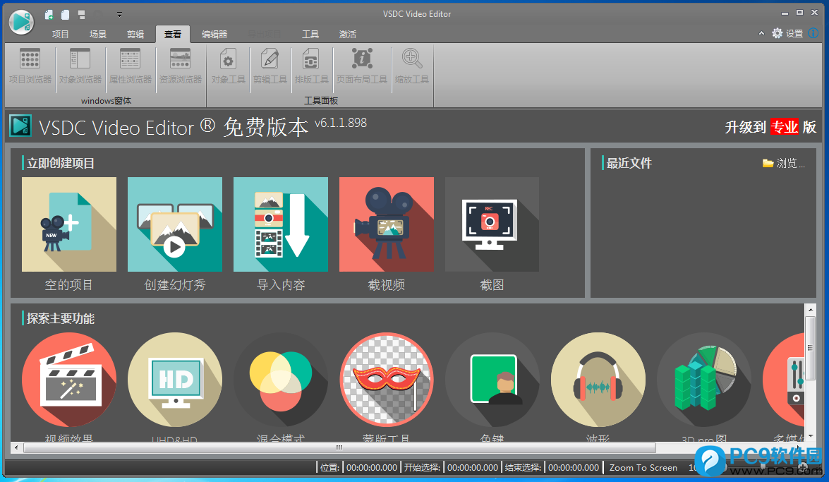This screenshot has height=482, width=829.
Task: Open the VSDC application logo menu
Action: (22, 22)
